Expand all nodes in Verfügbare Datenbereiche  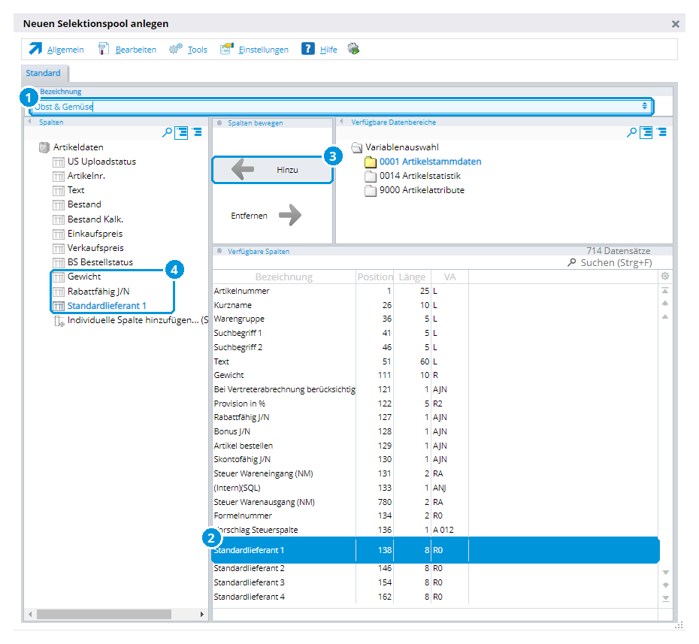pos(646,132)
